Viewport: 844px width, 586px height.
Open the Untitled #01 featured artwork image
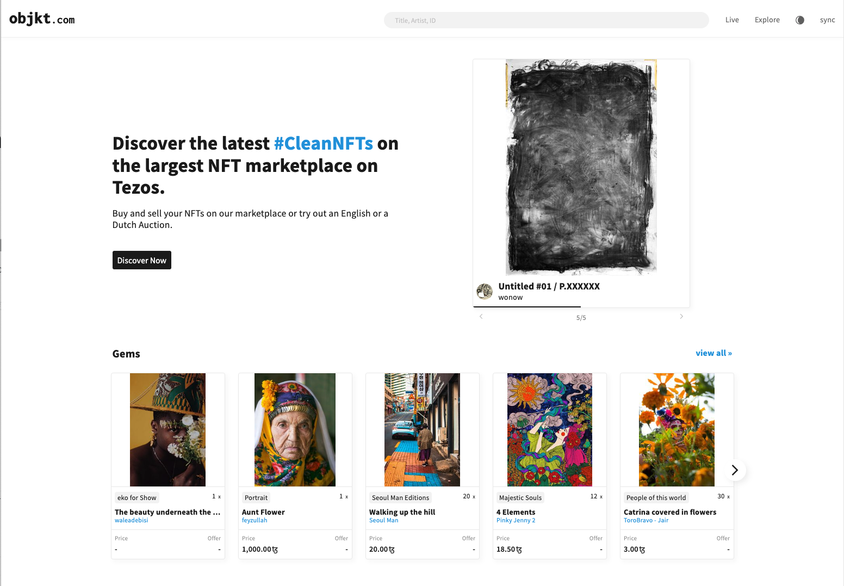(x=581, y=167)
